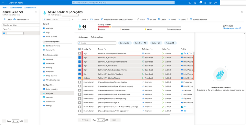246x125 pixels.
Task: Collapse the Sentinel navigation menu
Action: coord(72,19)
